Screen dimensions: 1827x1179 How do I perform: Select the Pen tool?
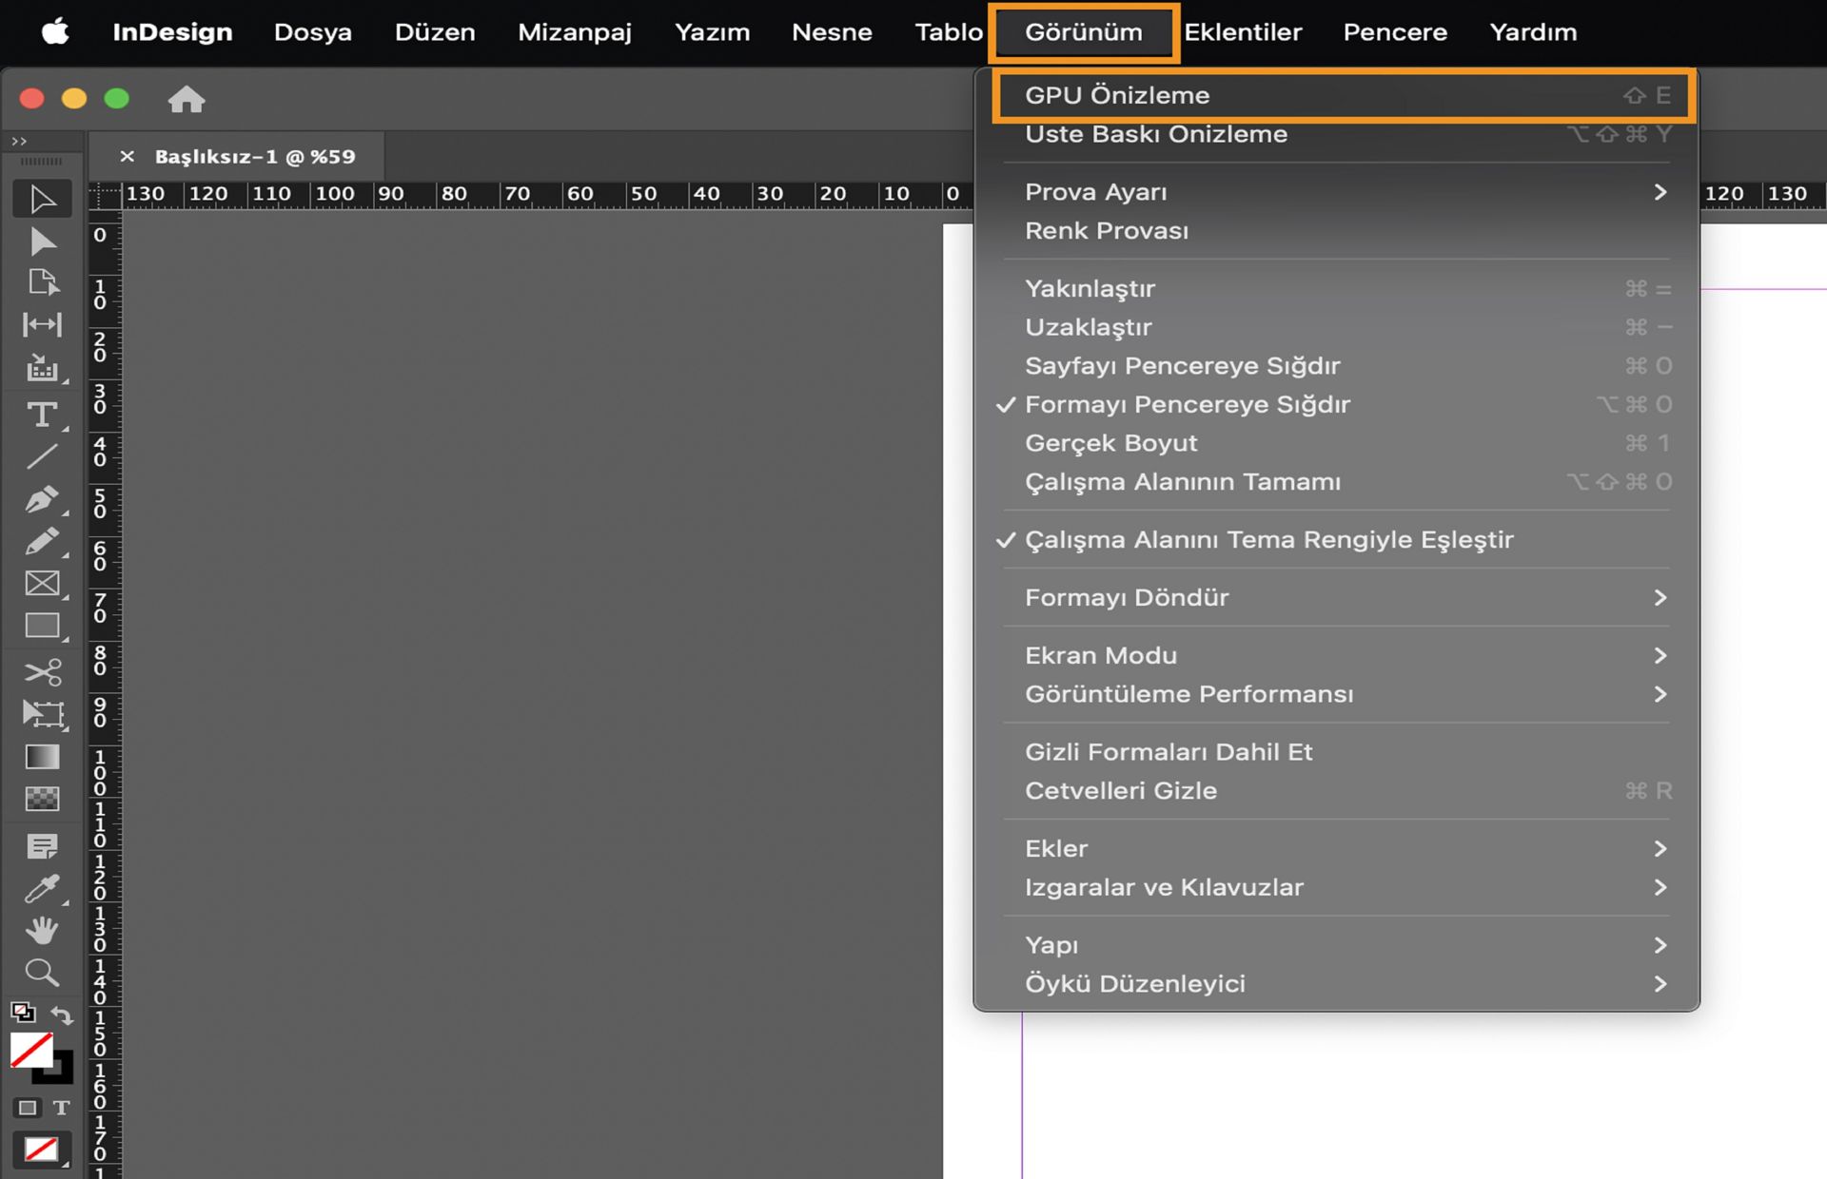point(42,499)
